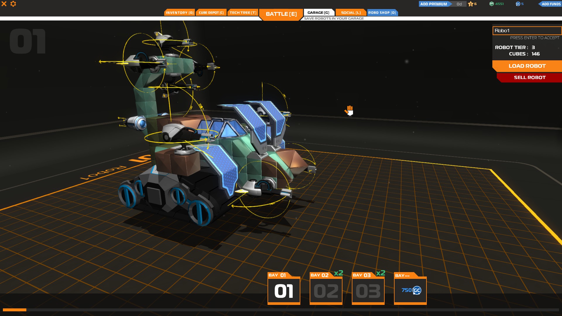
Task: Select garage Bay 02
Action: (326, 288)
